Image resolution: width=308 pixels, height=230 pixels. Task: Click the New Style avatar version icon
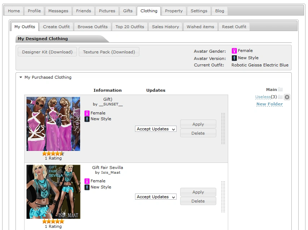pos(234,58)
